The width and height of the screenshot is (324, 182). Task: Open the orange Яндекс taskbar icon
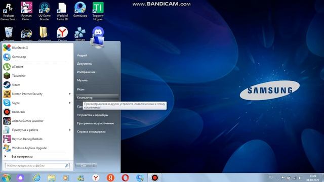[110, 177]
